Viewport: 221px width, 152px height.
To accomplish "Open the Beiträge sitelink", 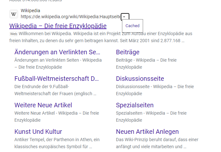I will [x=128, y=52].
